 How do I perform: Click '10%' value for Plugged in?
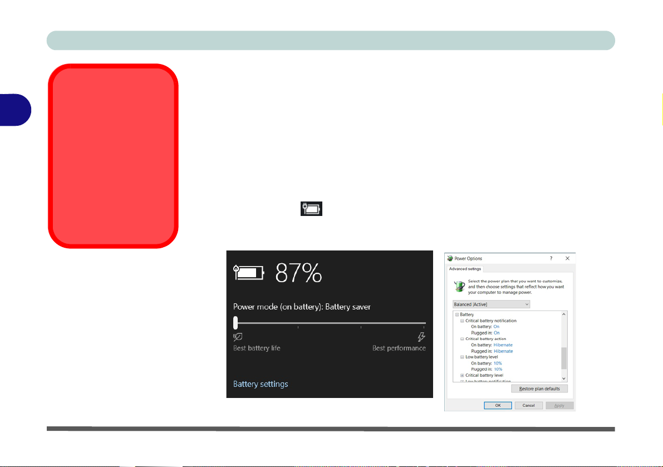click(498, 370)
